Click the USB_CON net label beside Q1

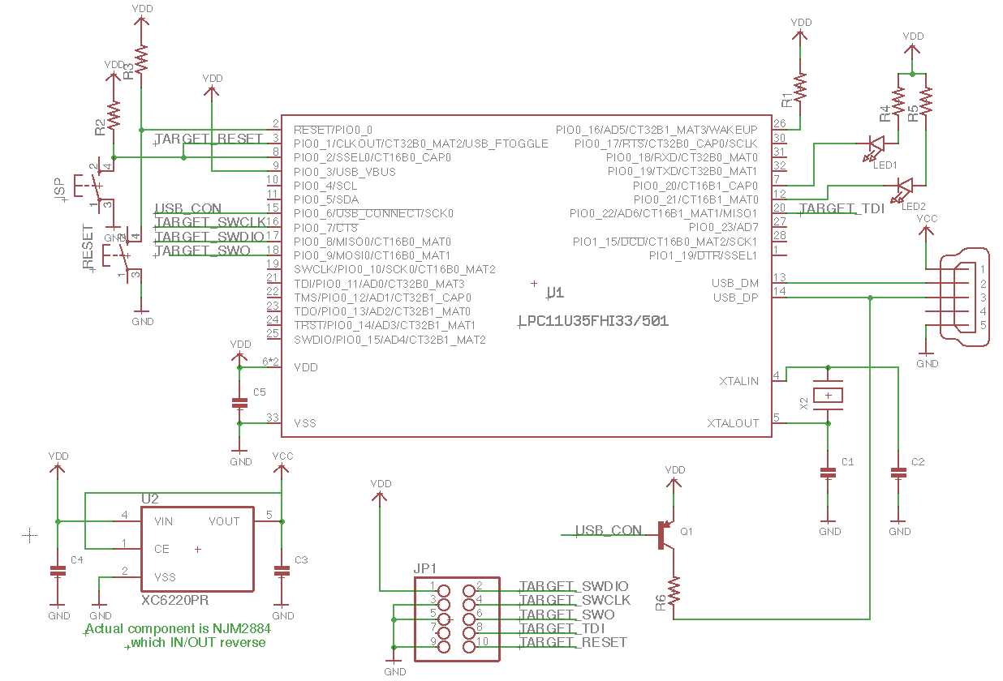(609, 530)
